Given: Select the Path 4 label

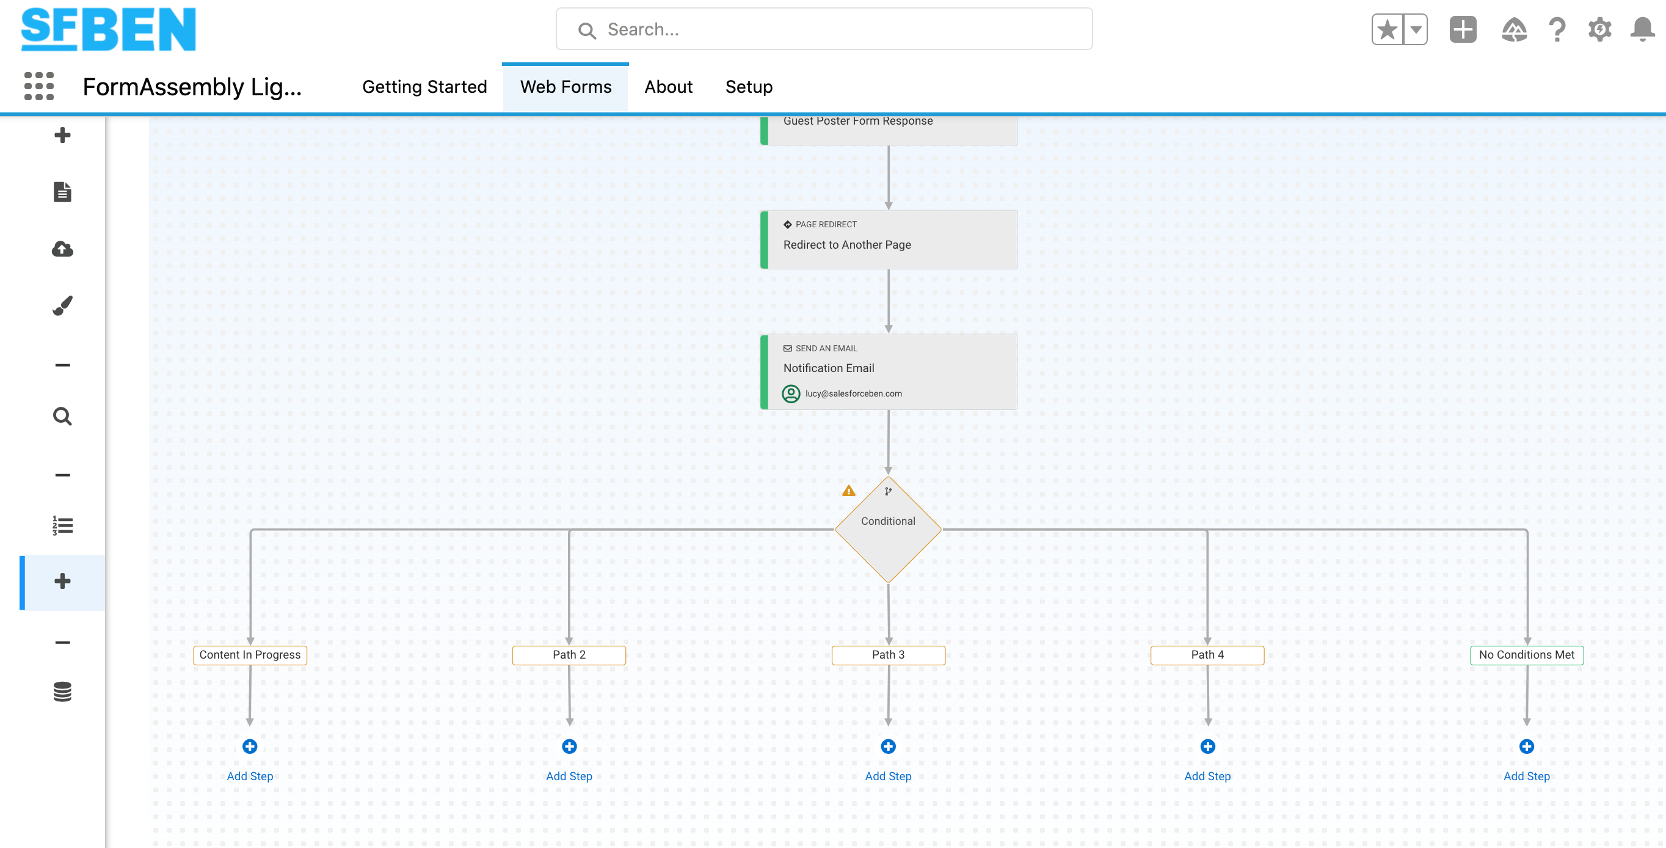Looking at the screenshot, I should tap(1207, 654).
